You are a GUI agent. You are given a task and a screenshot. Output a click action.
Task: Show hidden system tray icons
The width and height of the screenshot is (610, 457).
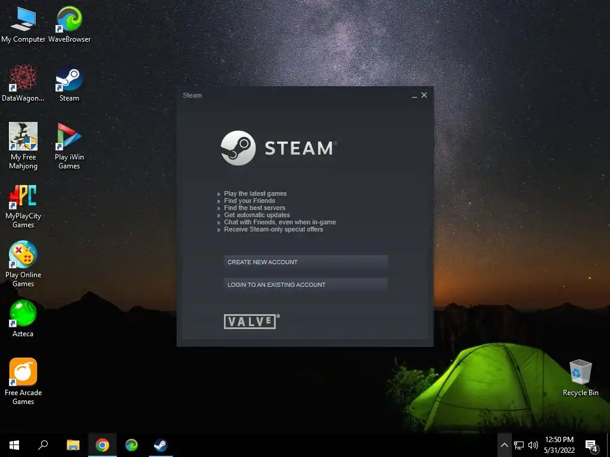(x=504, y=445)
